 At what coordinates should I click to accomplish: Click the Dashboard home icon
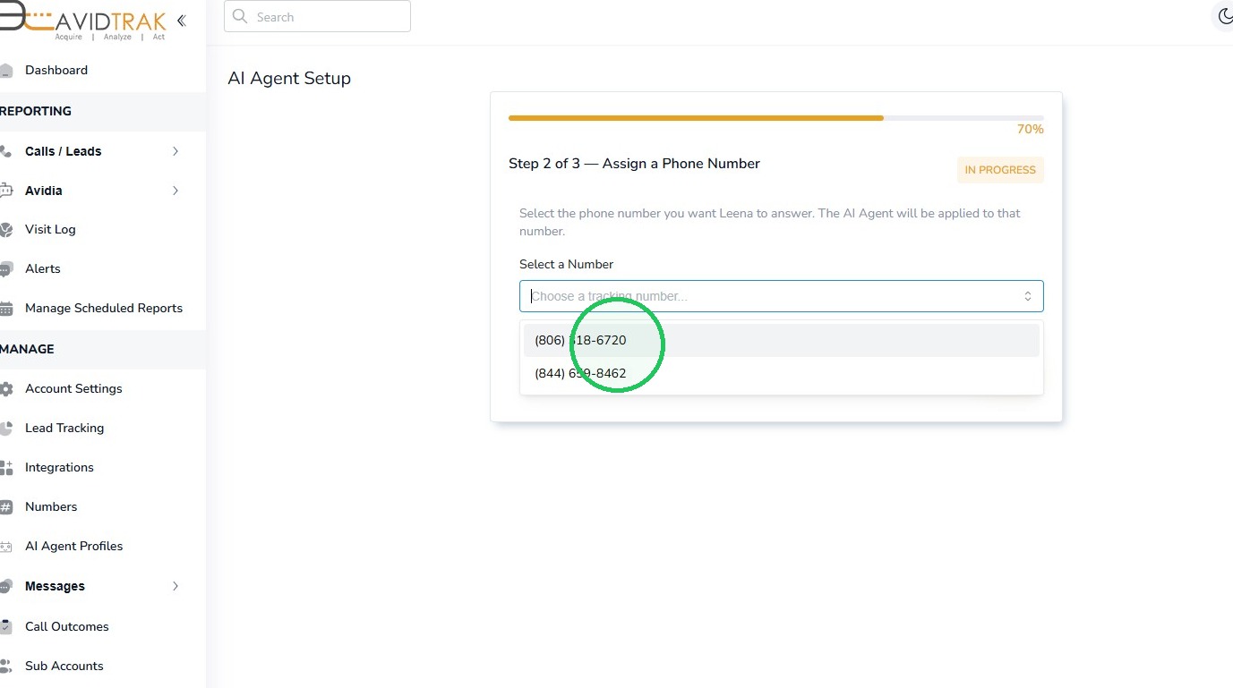tap(5, 71)
